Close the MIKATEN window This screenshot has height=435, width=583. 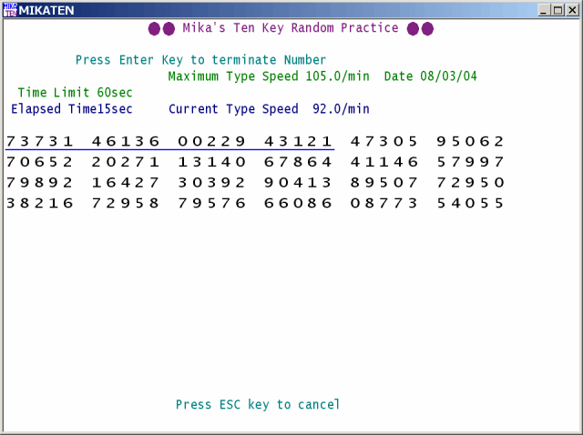coord(572,10)
